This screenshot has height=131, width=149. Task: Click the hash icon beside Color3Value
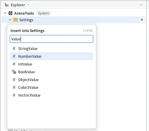click(x=14, y=87)
